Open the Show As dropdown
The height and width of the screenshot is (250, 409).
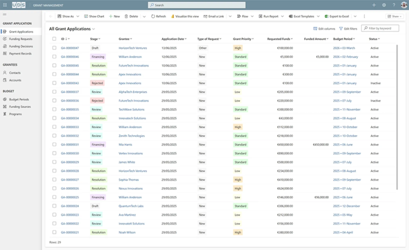click(68, 16)
